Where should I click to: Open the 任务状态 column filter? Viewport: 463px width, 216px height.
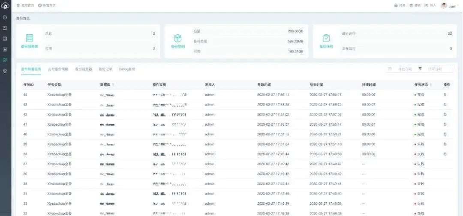click(x=431, y=85)
